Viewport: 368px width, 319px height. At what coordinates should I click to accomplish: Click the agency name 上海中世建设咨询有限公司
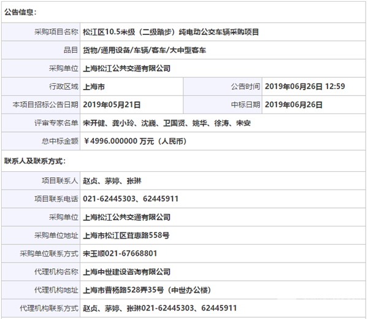tap(126, 271)
